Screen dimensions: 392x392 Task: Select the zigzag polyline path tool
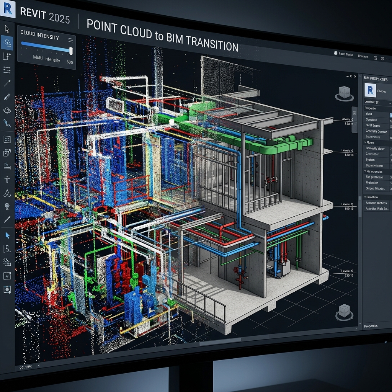point(7,124)
